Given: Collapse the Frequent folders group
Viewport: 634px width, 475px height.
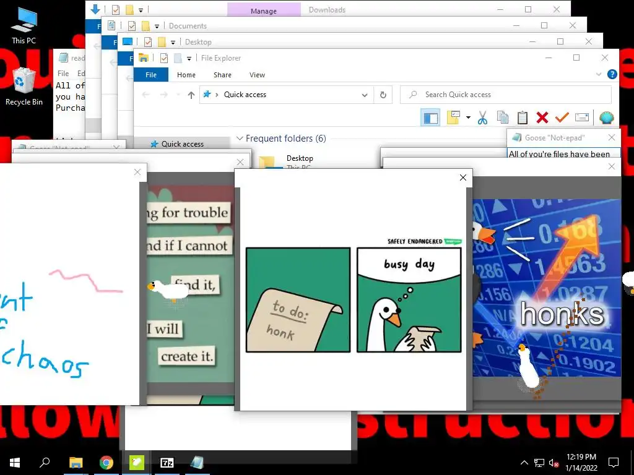Looking at the screenshot, I should 240,139.
